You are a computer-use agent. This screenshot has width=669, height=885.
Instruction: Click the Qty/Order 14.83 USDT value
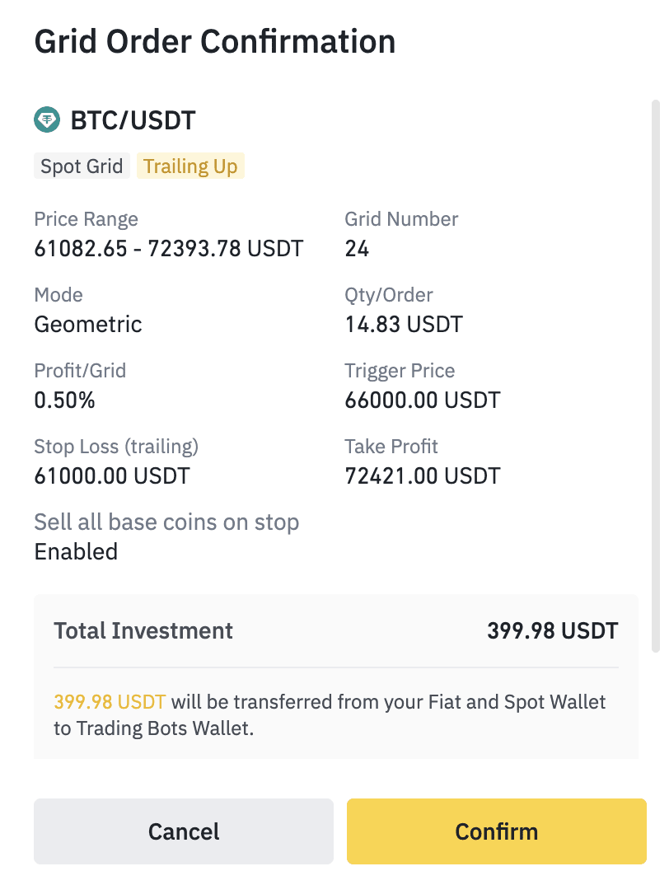click(x=403, y=324)
